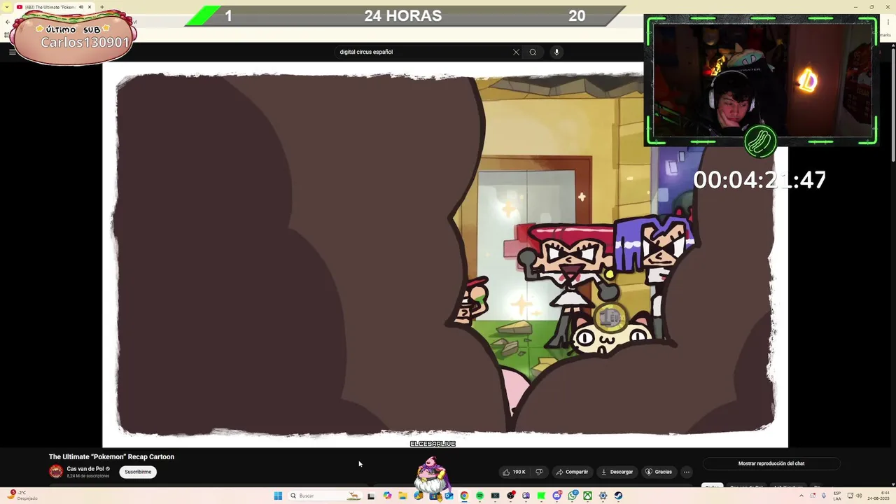Like the video showing 190 K

514,472
